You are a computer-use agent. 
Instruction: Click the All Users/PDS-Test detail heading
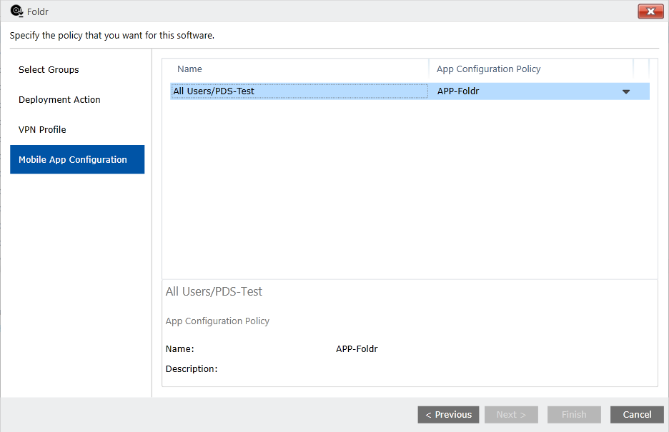pyautogui.click(x=214, y=291)
